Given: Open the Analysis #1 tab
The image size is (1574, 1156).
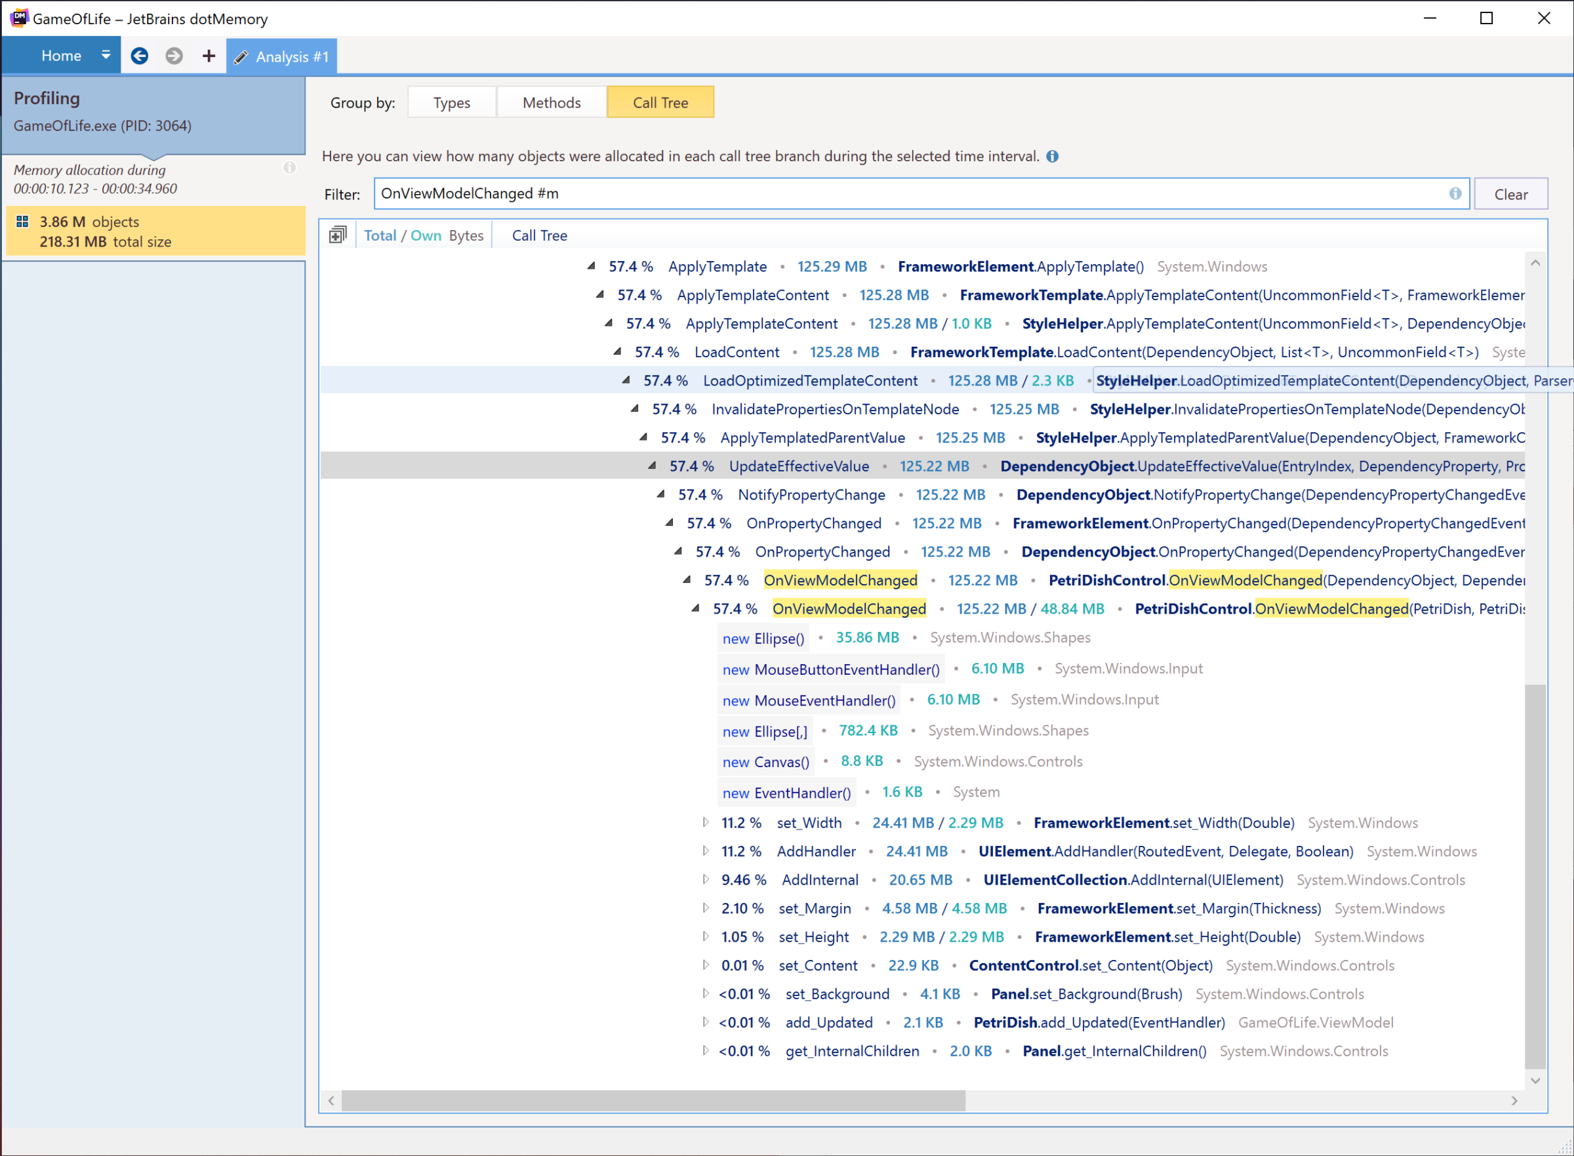Looking at the screenshot, I should pyautogui.click(x=282, y=56).
